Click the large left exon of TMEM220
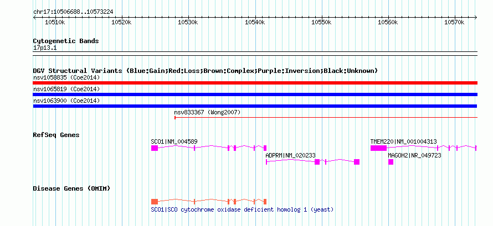Viewport: 493px width, 226px height. 378,148
